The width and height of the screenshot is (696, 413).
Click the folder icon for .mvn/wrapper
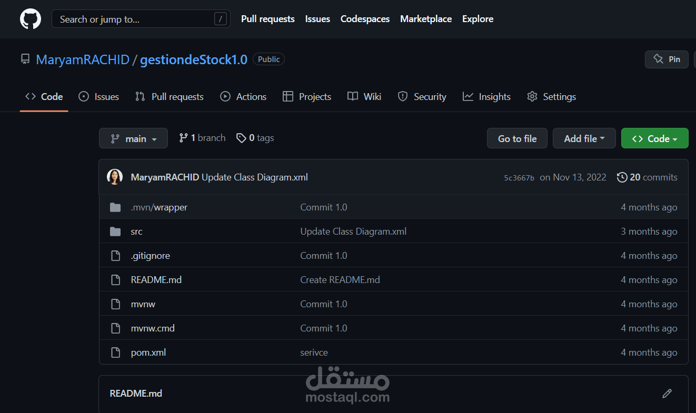tap(115, 207)
